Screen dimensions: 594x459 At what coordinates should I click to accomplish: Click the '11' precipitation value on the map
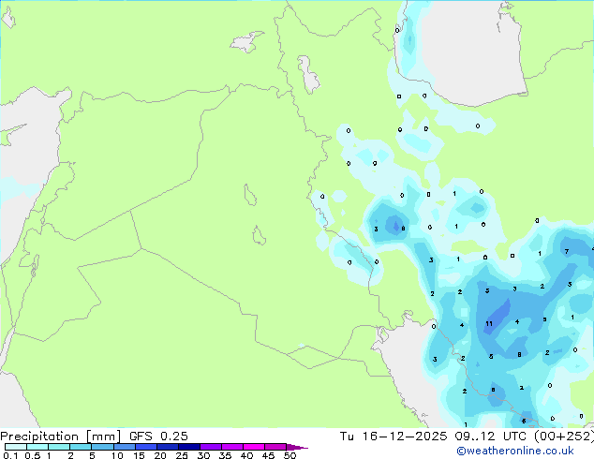(489, 323)
